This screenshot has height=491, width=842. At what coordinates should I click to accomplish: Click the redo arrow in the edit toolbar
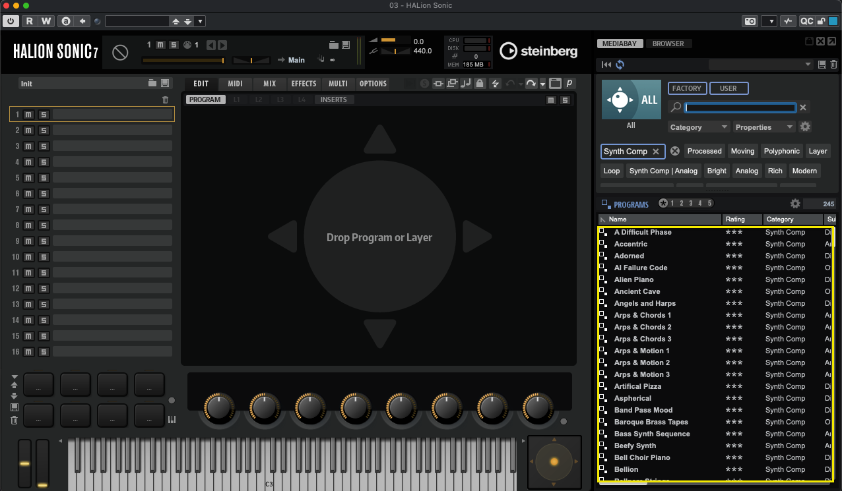pyautogui.click(x=531, y=84)
